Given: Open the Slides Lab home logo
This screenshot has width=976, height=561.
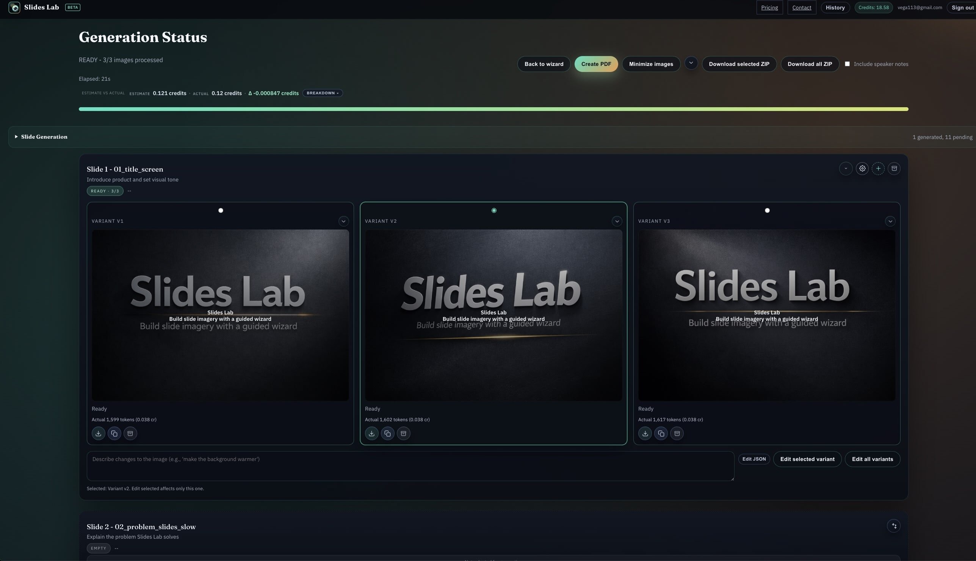Looking at the screenshot, I should coord(15,7).
